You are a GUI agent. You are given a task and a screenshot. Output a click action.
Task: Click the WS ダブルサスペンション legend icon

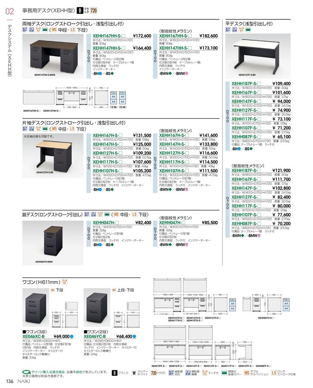(x=247, y=373)
